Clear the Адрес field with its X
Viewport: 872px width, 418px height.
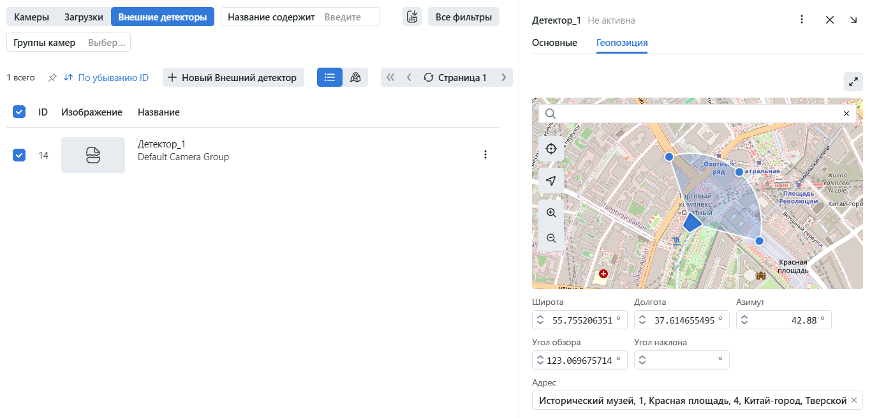tap(854, 400)
